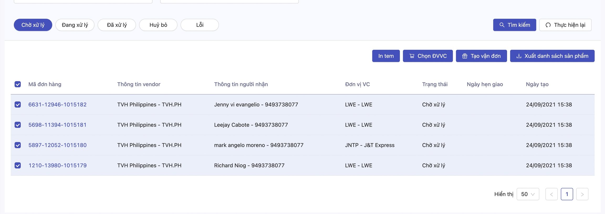Viewport: 605px width, 214px height.
Task: Switch to the Đang xử lý tab
Action: (75, 25)
